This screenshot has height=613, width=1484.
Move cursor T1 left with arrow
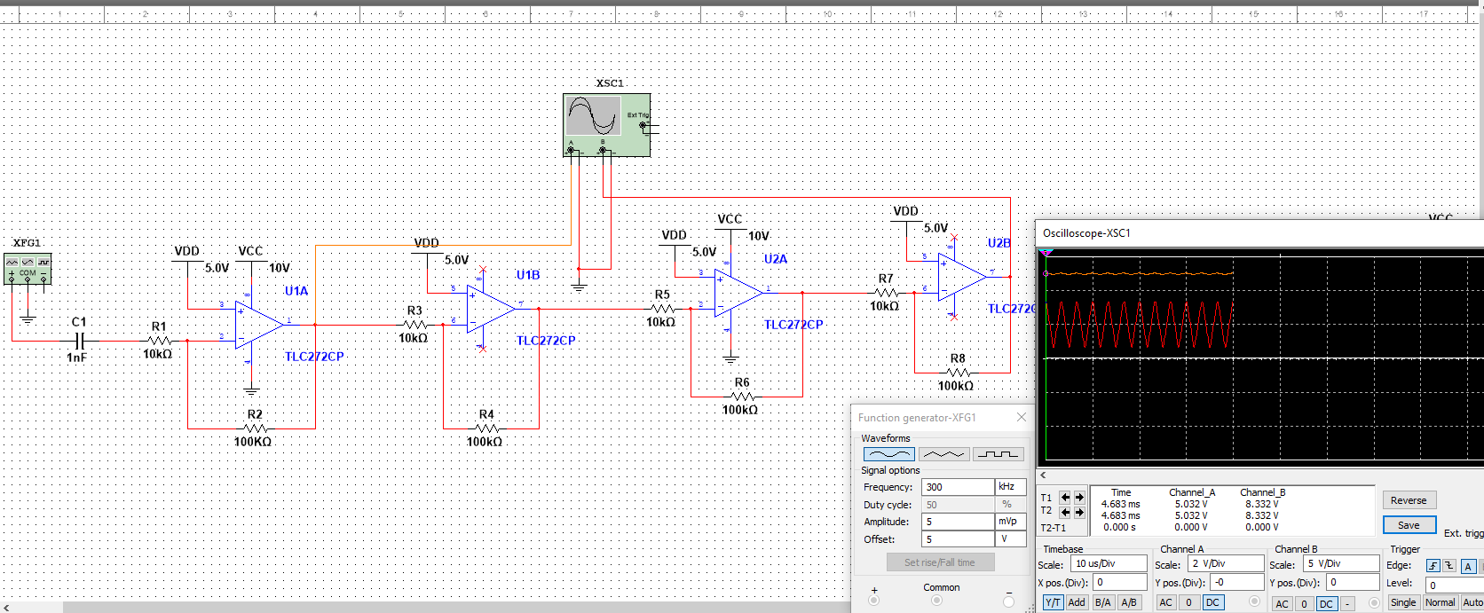coord(1065,498)
